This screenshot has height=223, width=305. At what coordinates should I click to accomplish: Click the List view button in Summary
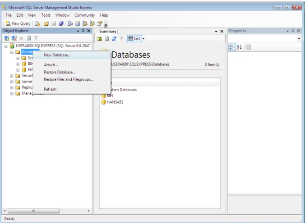coord(134,39)
